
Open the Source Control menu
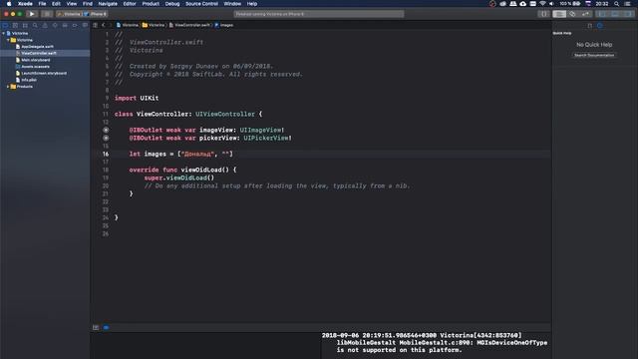[201, 4]
